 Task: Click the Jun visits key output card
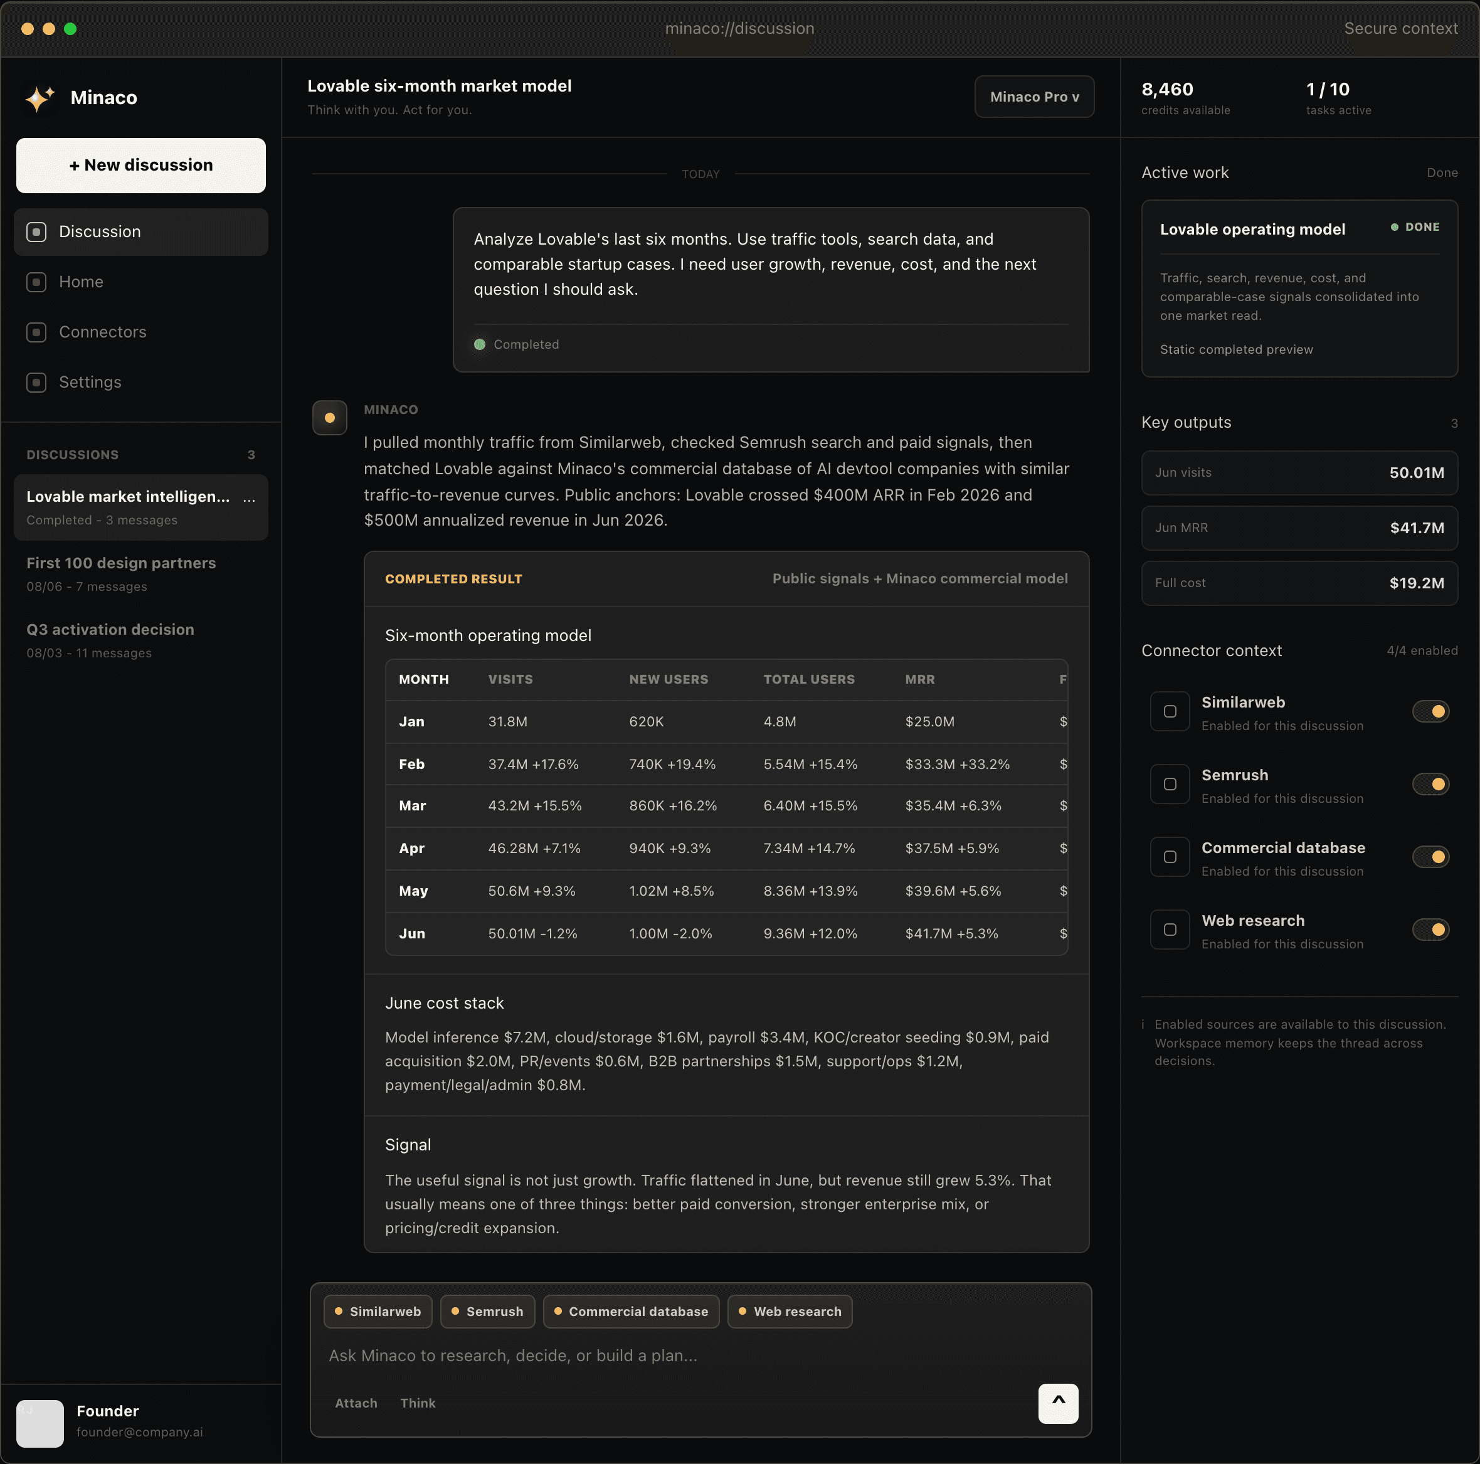click(1299, 473)
